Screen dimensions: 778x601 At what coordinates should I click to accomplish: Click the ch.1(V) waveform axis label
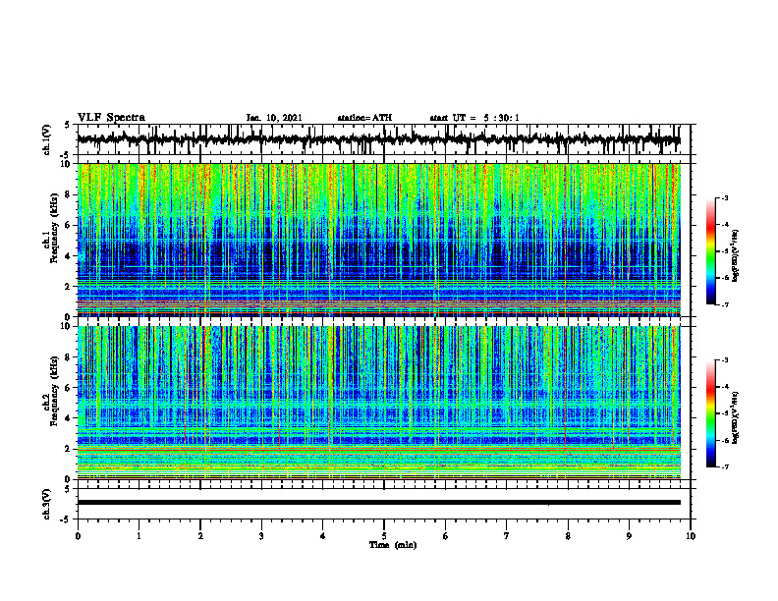click(46, 139)
